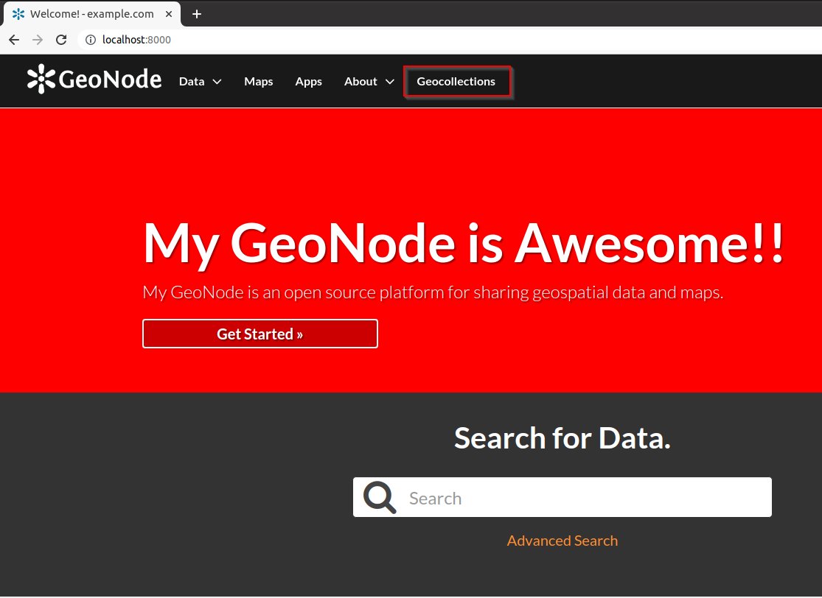Open the Advanced Search link

tap(562, 541)
